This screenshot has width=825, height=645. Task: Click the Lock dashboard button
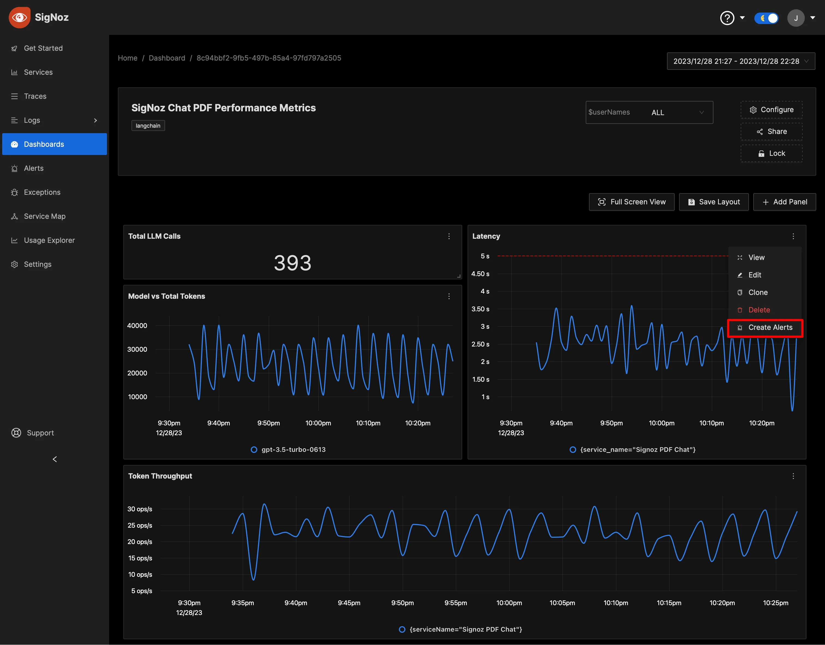click(x=771, y=153)
